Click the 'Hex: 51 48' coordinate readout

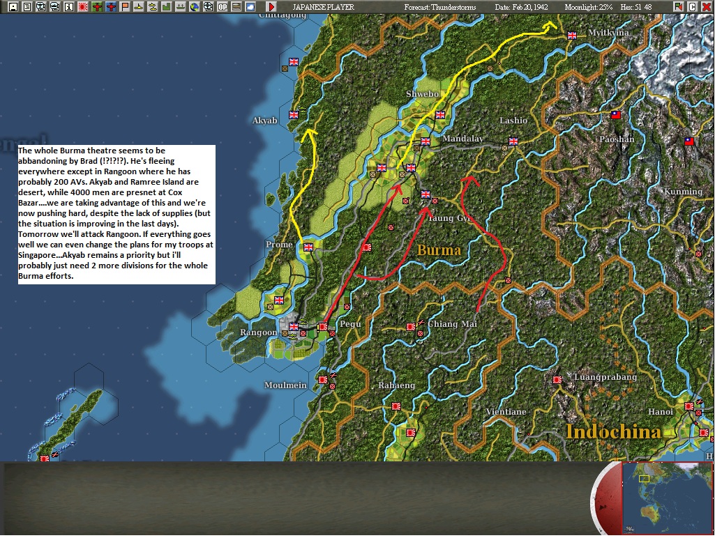(636, 7)
